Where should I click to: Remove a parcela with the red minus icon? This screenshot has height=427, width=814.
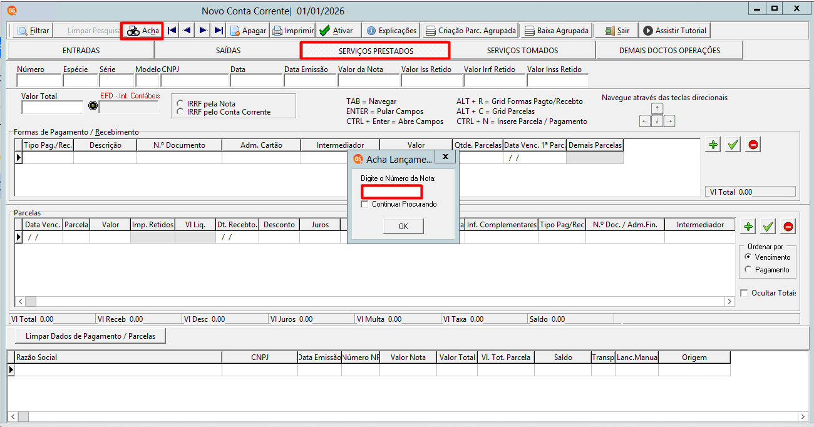pos(788,227)
